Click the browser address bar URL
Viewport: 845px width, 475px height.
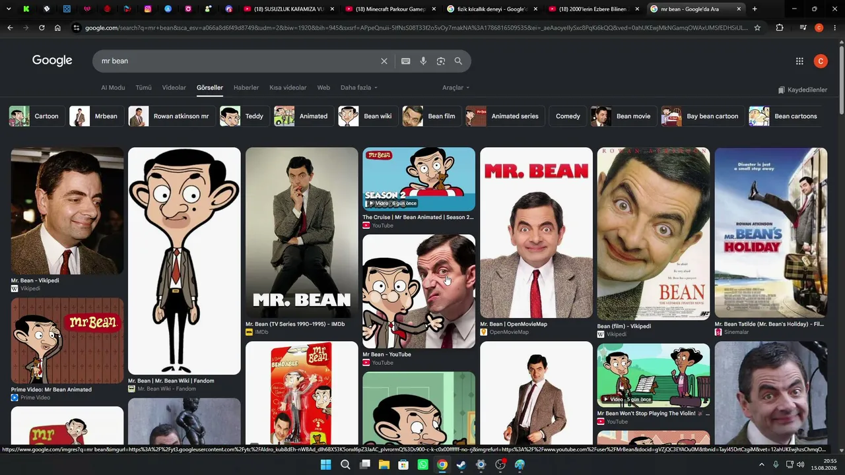(x=416, y=28)
